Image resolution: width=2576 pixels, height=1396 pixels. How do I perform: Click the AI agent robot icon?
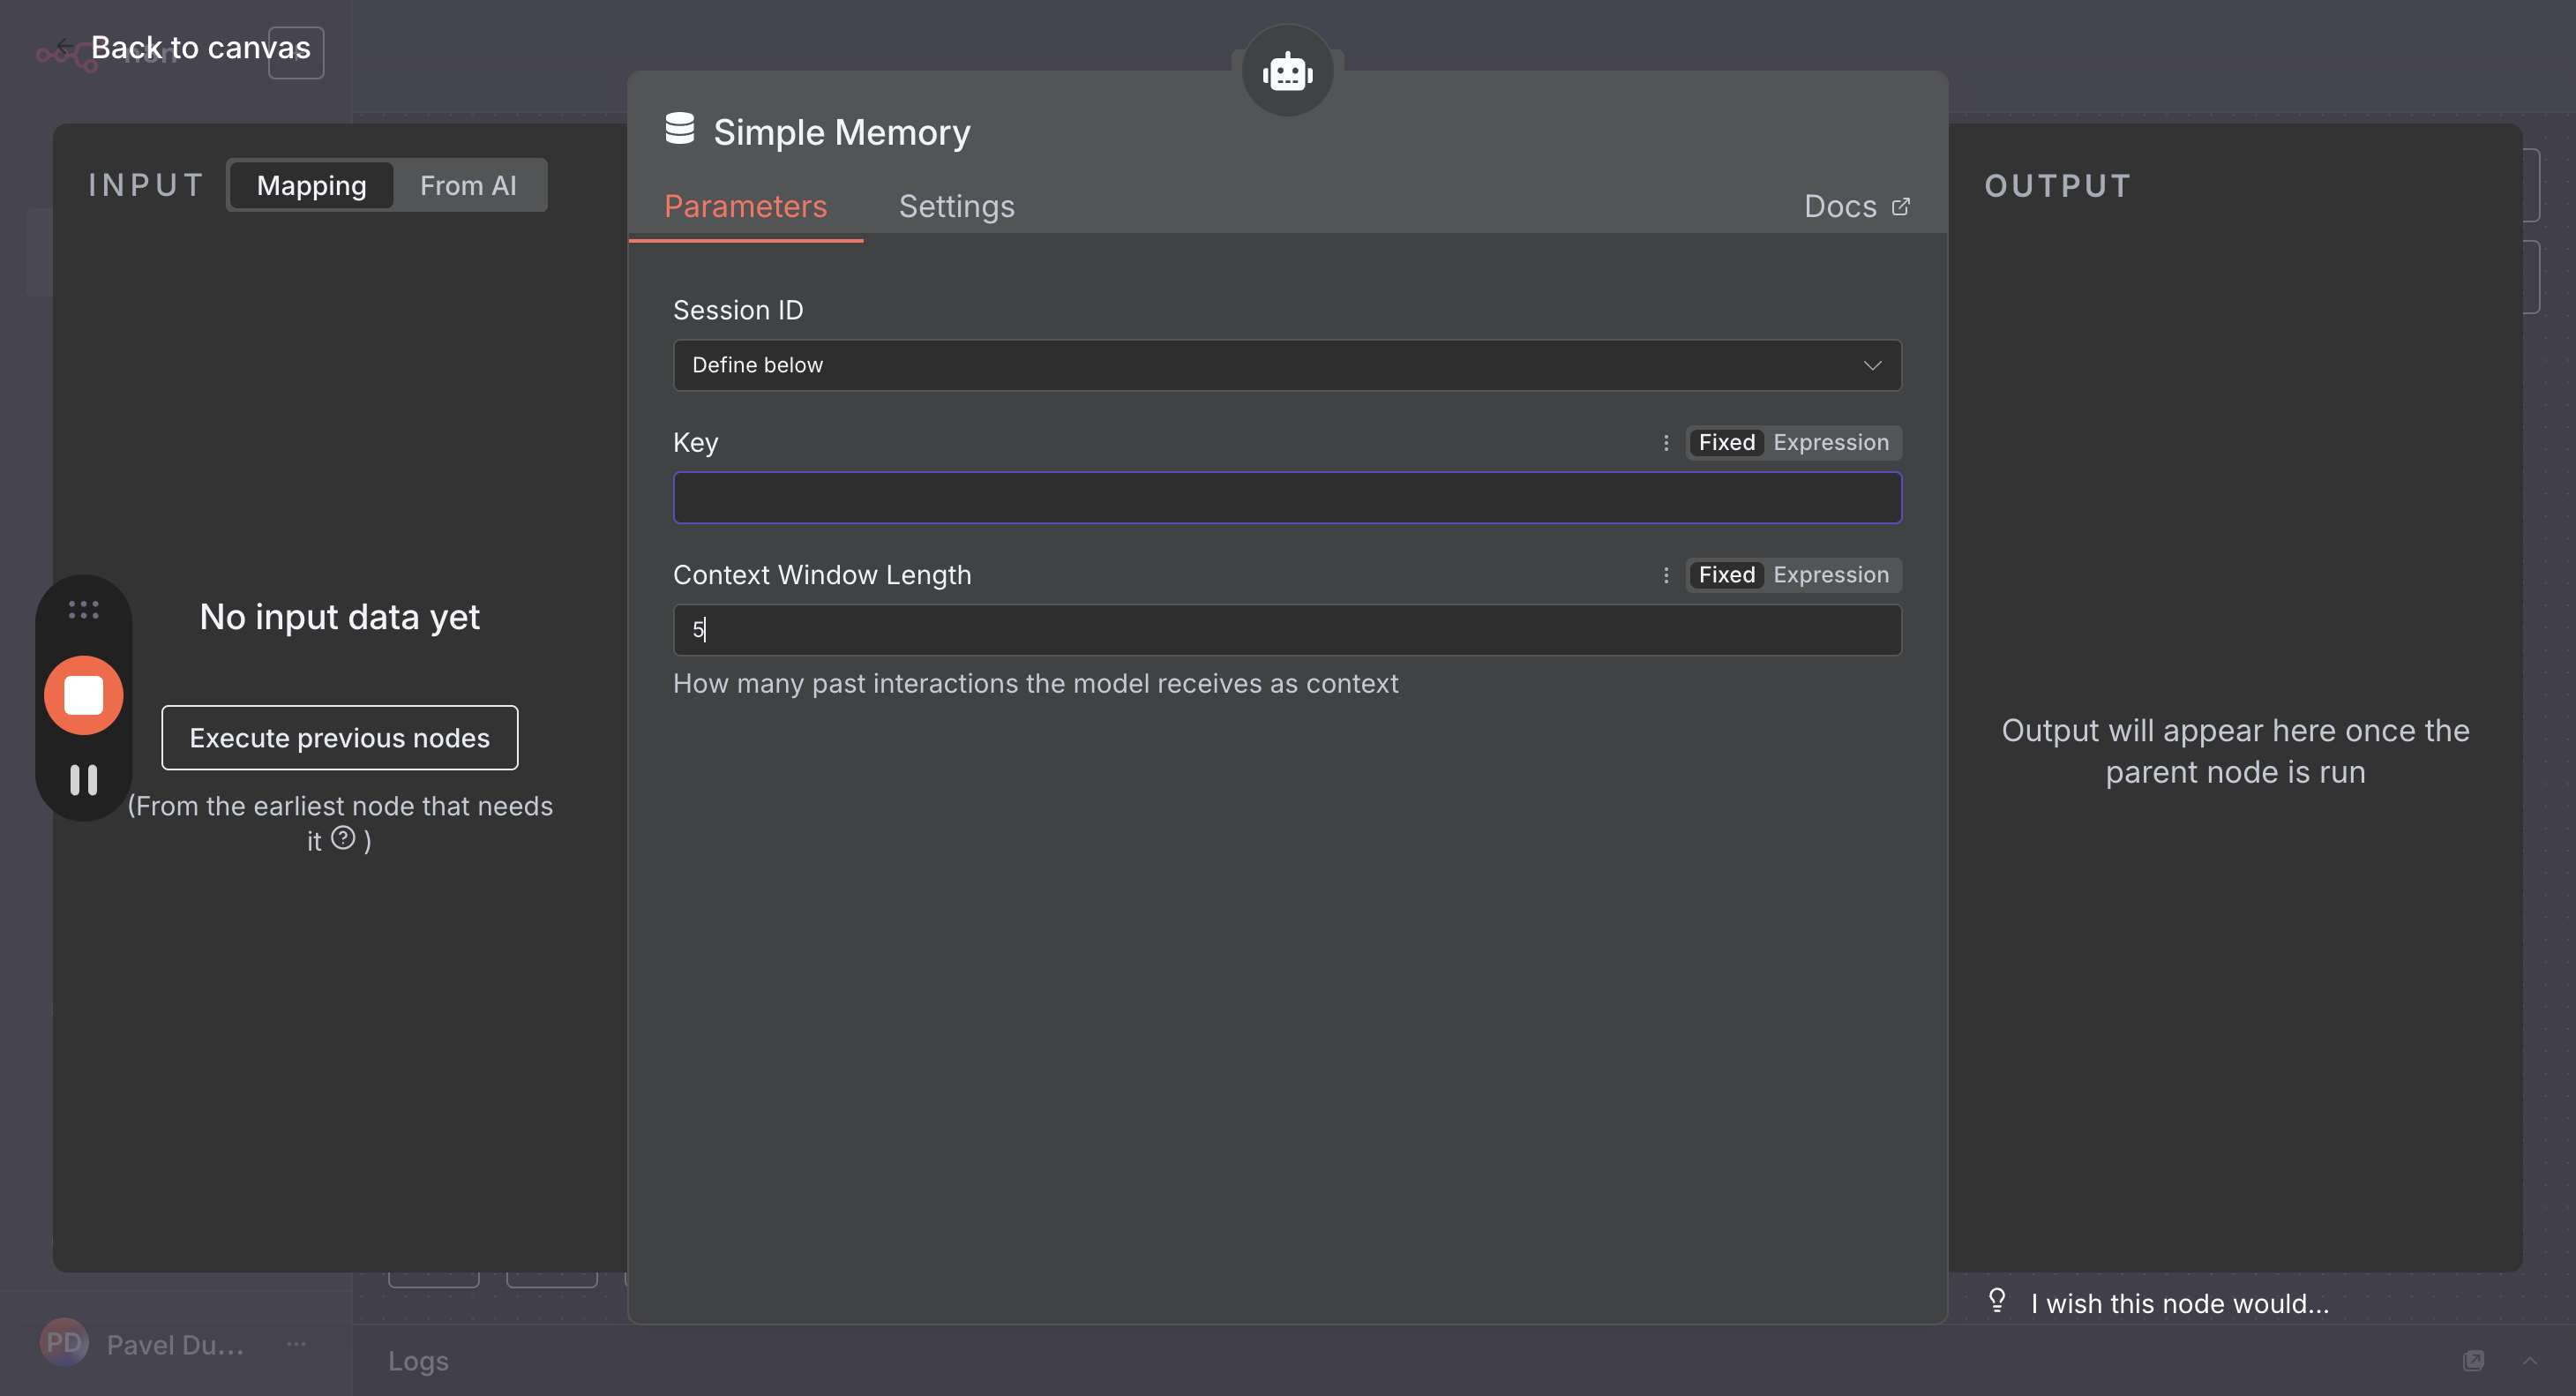1287,72
